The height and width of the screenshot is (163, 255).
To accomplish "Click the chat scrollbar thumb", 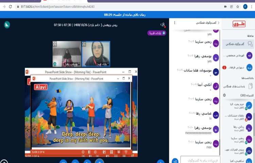I will coord(220,147).
